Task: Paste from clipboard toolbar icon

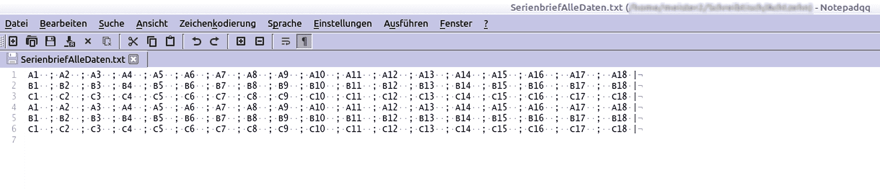Action: (170, 41)
